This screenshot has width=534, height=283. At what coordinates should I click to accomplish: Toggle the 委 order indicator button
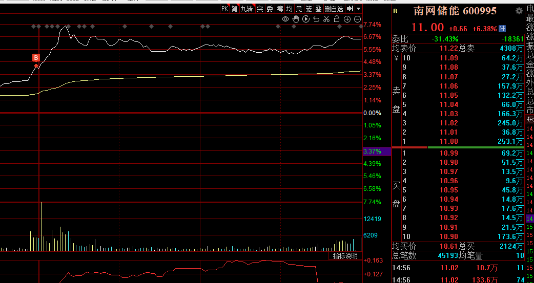pos(270,9)
